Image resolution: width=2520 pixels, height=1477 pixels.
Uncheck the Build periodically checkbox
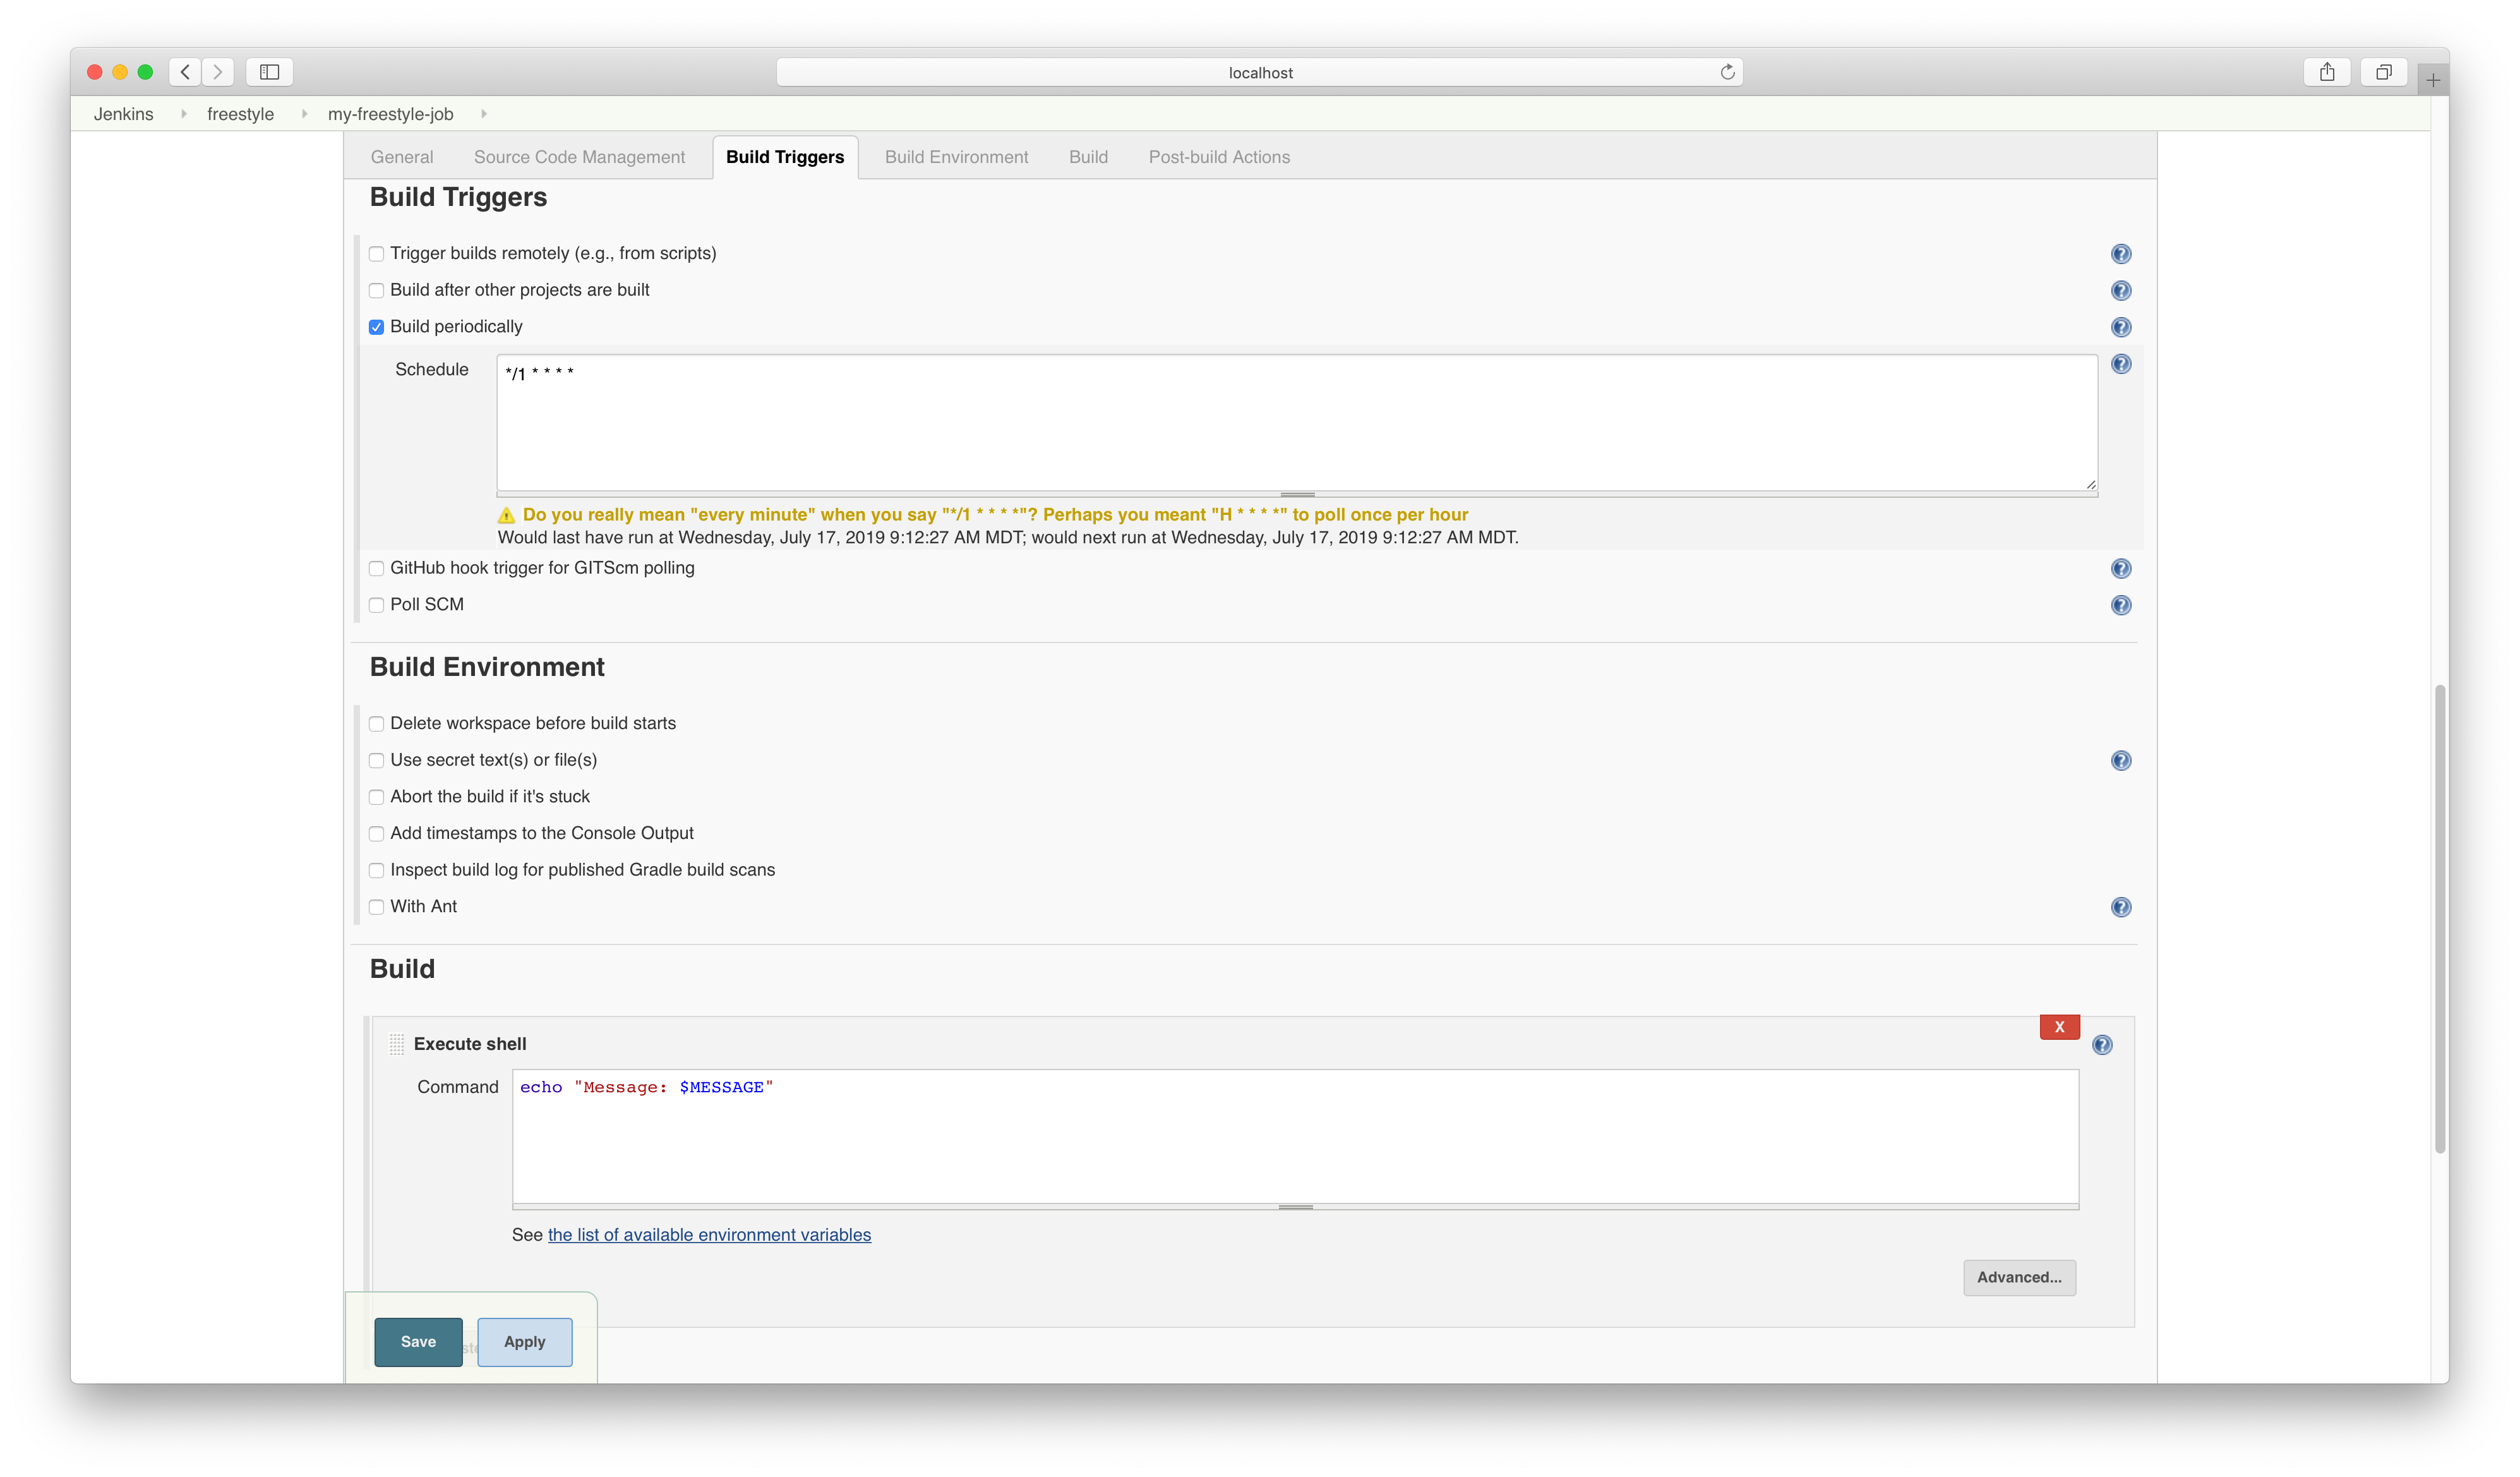[x=376, y=327]
